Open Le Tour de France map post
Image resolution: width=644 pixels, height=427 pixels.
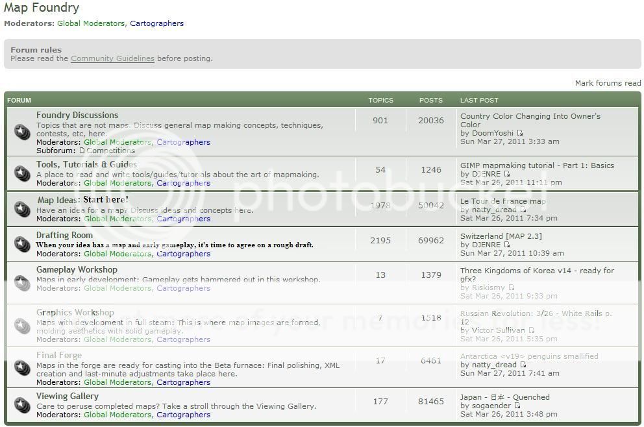click(x=503, y=201)
